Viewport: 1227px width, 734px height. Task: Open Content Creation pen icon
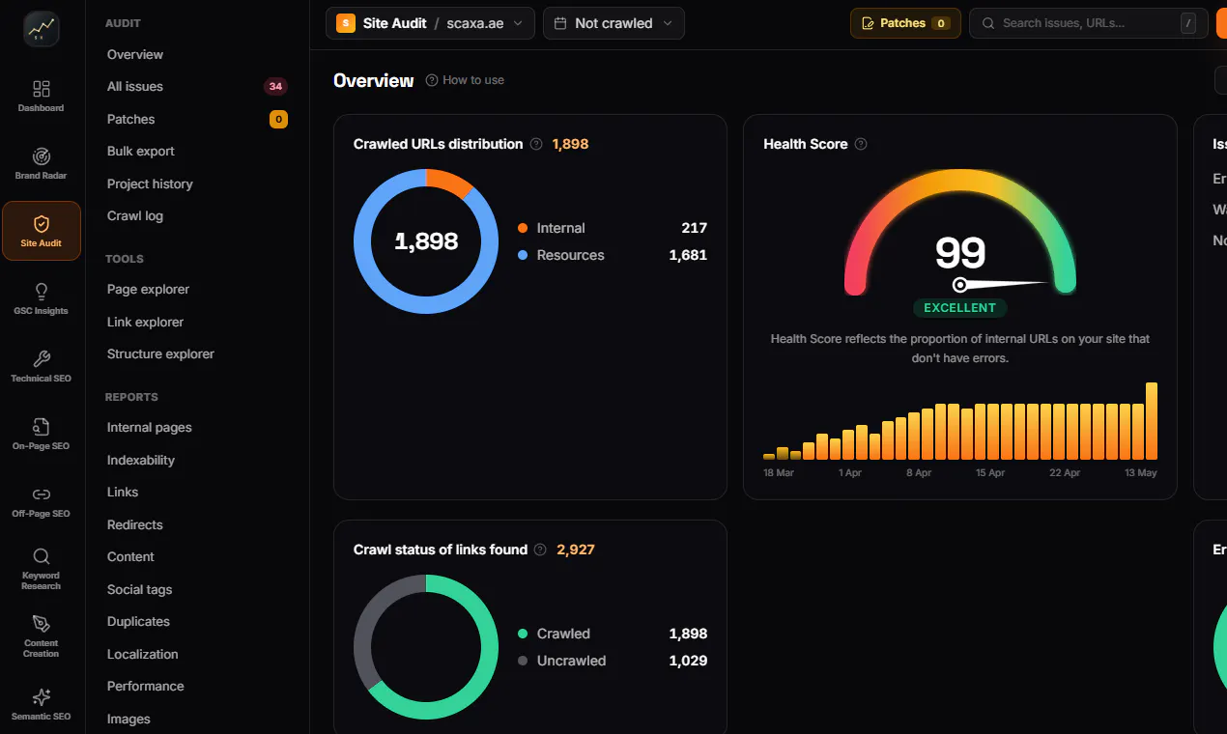click(42, 635)
